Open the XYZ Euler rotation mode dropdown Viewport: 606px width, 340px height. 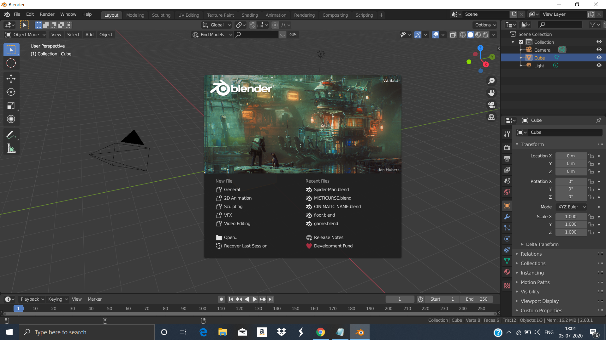[x=571, y=207]
